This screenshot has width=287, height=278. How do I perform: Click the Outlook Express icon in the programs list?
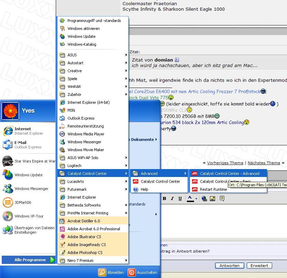click(62, 118)
